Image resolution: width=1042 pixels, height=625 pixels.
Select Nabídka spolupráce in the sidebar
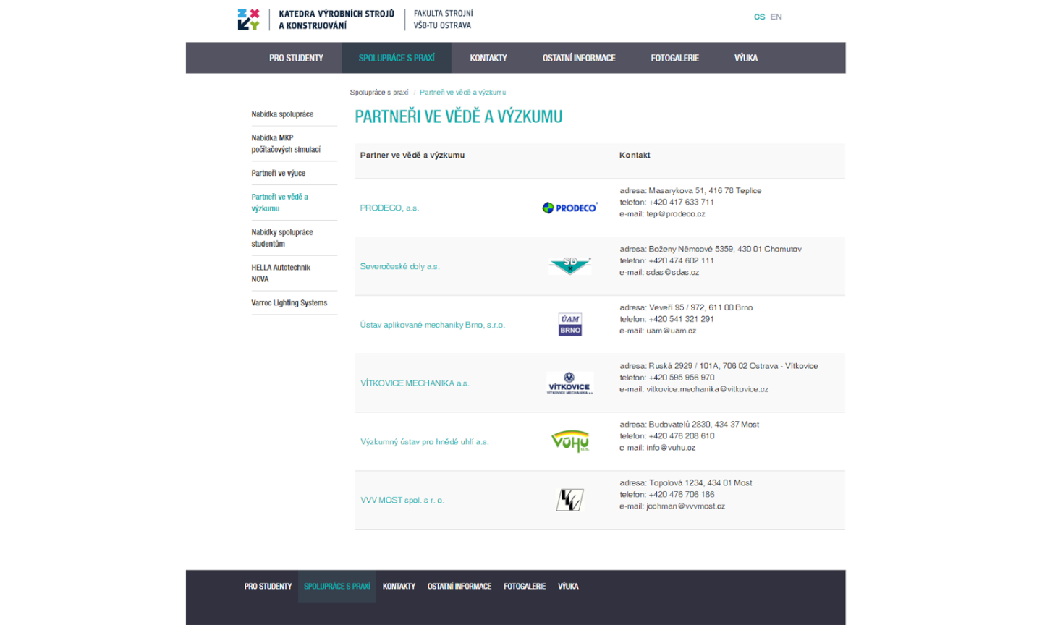click(x=282, y=114)
